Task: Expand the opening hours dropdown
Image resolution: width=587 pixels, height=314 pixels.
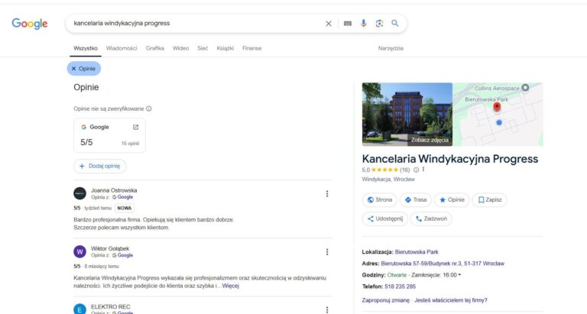Action: (459, 274)
